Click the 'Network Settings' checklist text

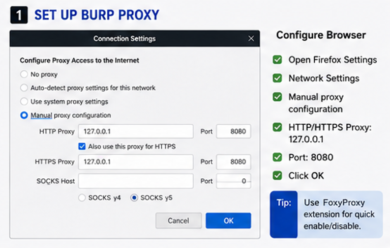pyautogui.click(x=324, y=79)
